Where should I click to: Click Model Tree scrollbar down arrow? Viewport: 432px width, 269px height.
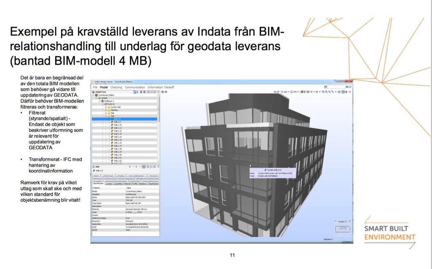159,161
